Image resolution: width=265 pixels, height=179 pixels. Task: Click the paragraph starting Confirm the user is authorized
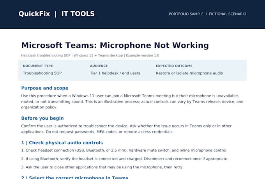pyautogui.click(x=126, y=129)
